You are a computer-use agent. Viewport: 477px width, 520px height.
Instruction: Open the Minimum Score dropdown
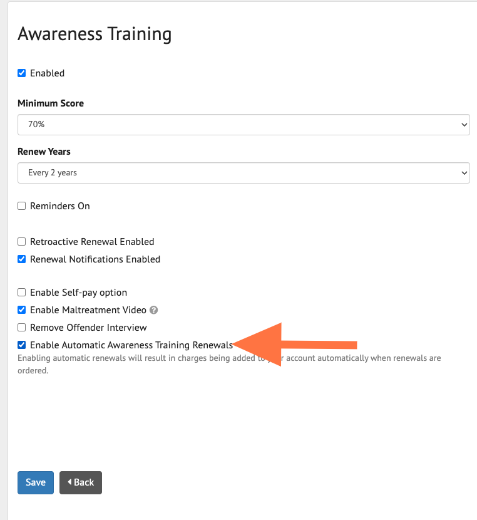(x=244, y=124)
